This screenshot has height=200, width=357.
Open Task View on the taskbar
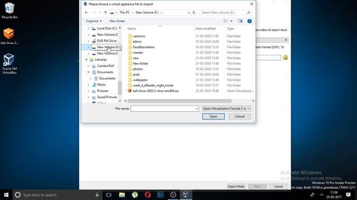(109, 195)
